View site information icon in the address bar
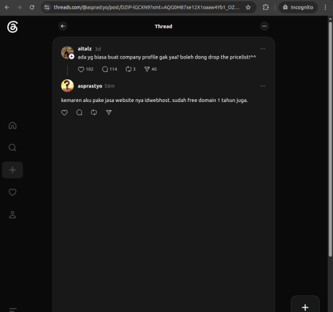 click(x=47, y=7)
